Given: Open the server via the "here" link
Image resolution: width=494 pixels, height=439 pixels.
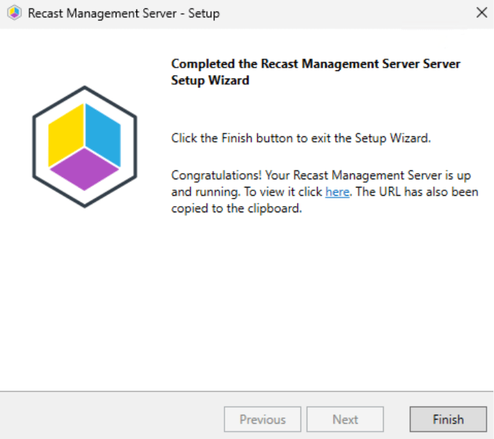Looking at the screenshot, I should 337,192.
